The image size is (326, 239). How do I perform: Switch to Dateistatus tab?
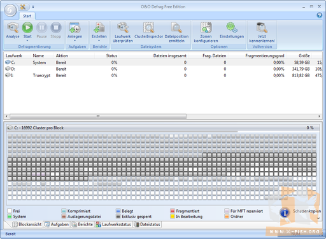(147, 224)
